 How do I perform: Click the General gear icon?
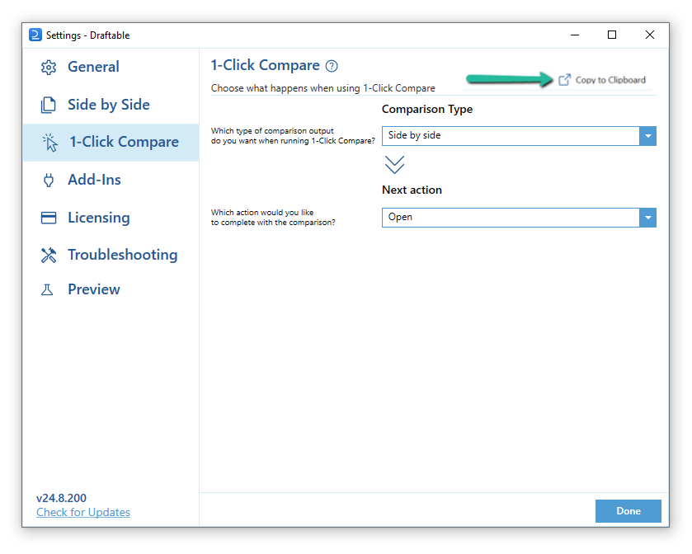point(49,68)
